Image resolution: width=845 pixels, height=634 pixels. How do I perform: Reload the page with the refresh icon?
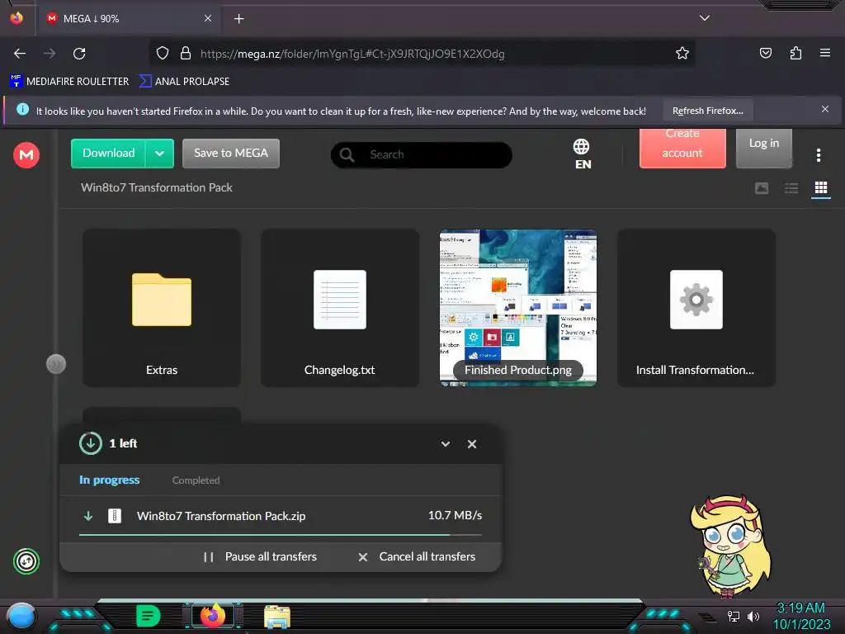coord(79,54)
